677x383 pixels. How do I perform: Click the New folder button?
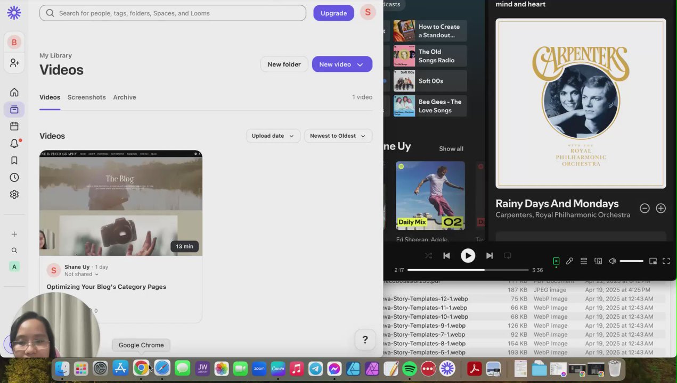tap(284, 64)
